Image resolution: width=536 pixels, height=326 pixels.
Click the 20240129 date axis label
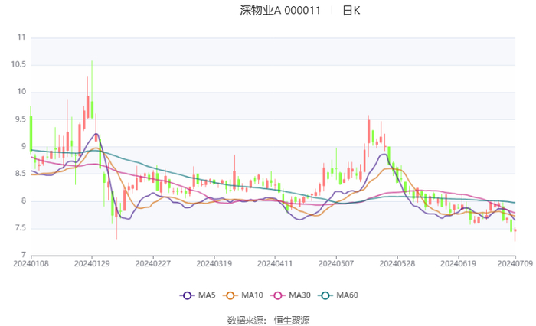pos(92,264)
